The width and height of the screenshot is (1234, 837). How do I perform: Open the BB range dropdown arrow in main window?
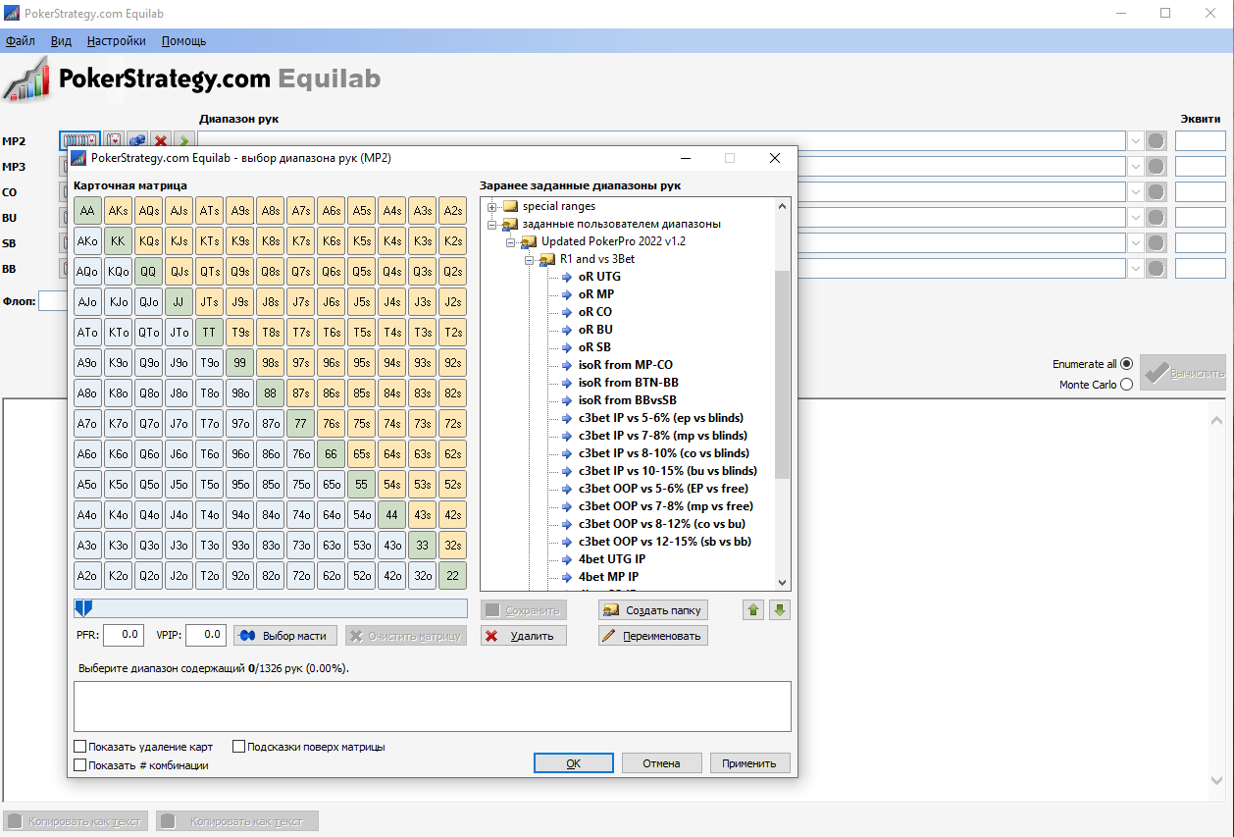tap(1136, 269)
